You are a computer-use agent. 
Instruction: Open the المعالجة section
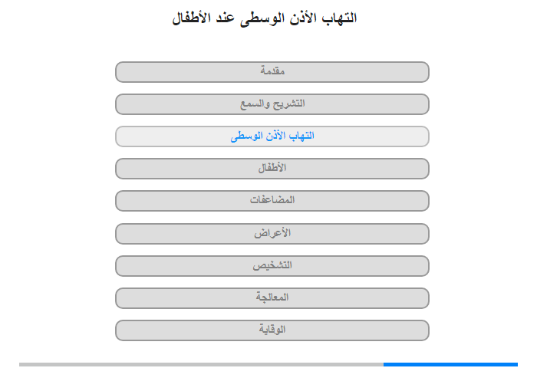point(272,297)
